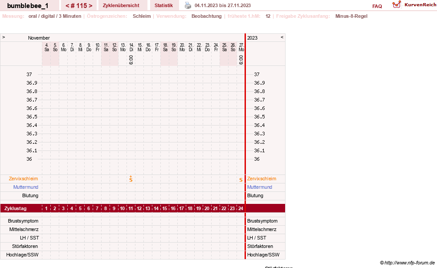This screenshot has width=437, height=268.
Task: Click the Beobachtung setting value
Action: pos(207,16)
